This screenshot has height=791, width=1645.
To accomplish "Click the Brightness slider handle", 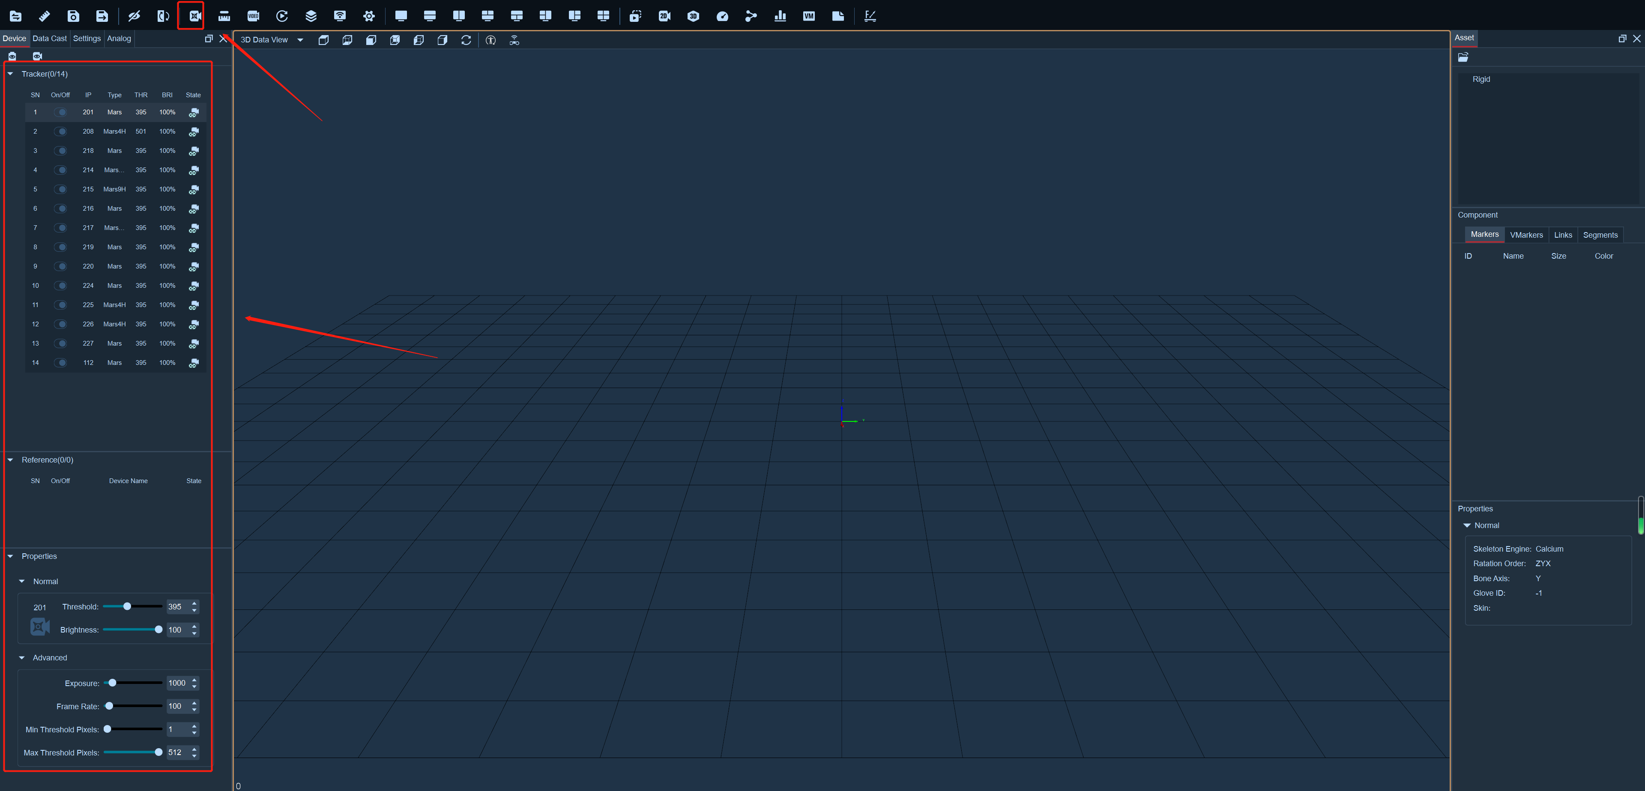I will point(159,630).
